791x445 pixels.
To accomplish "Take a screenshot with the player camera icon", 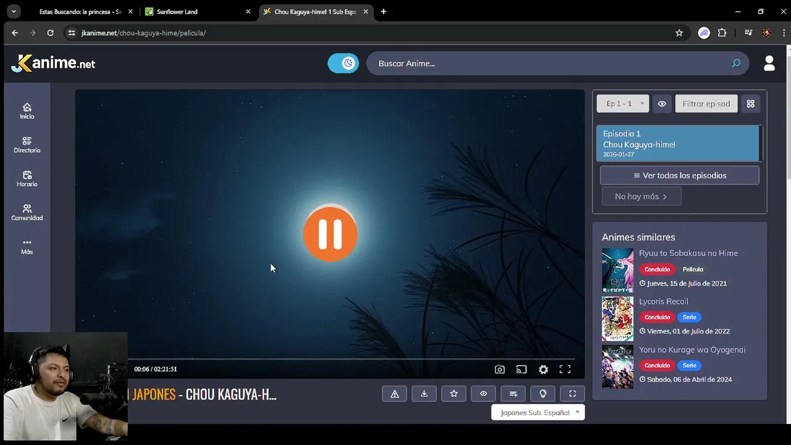I will pyautogui.click(x=499, y=370).
